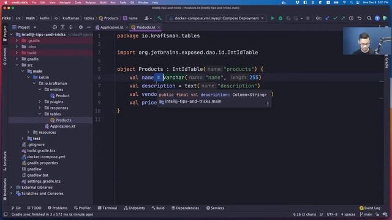This screenshot has height=220, width=392.
Task: Push commits with the Git arrow icon
Action: (x=343, y=18)
